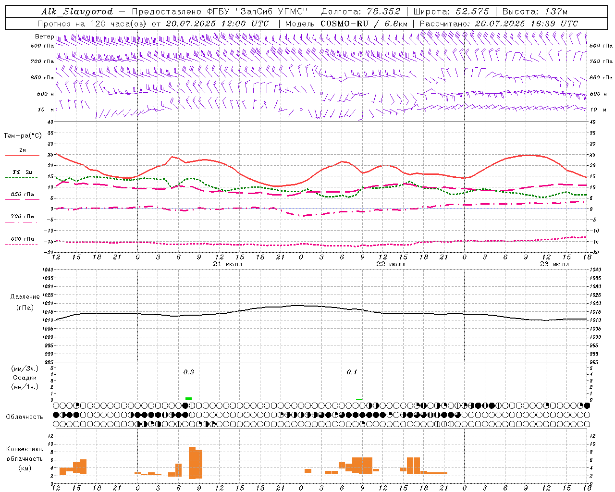
Task: Click the 0.3 precipitation amount value
Action: 189,372
